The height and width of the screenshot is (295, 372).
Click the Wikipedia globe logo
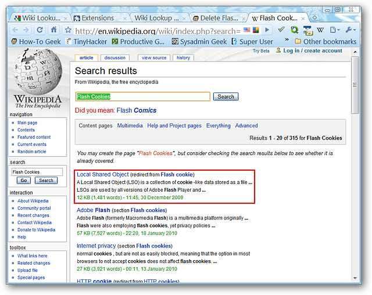(x=37, y=71)
